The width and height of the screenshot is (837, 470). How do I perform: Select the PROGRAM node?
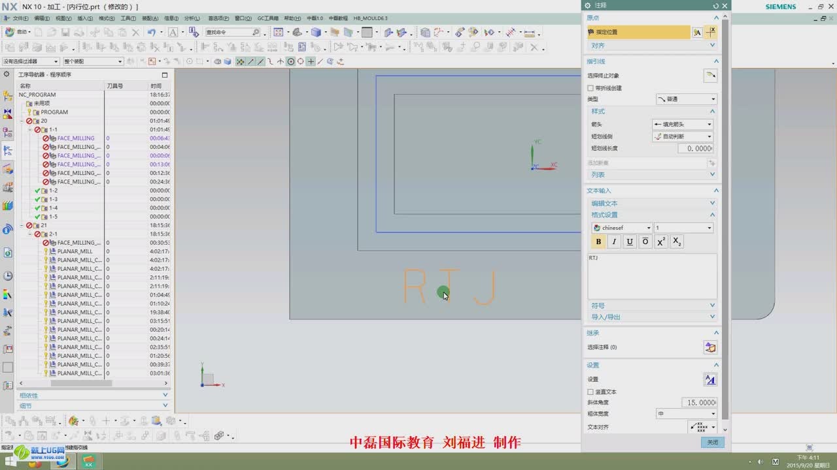(54, 112)
